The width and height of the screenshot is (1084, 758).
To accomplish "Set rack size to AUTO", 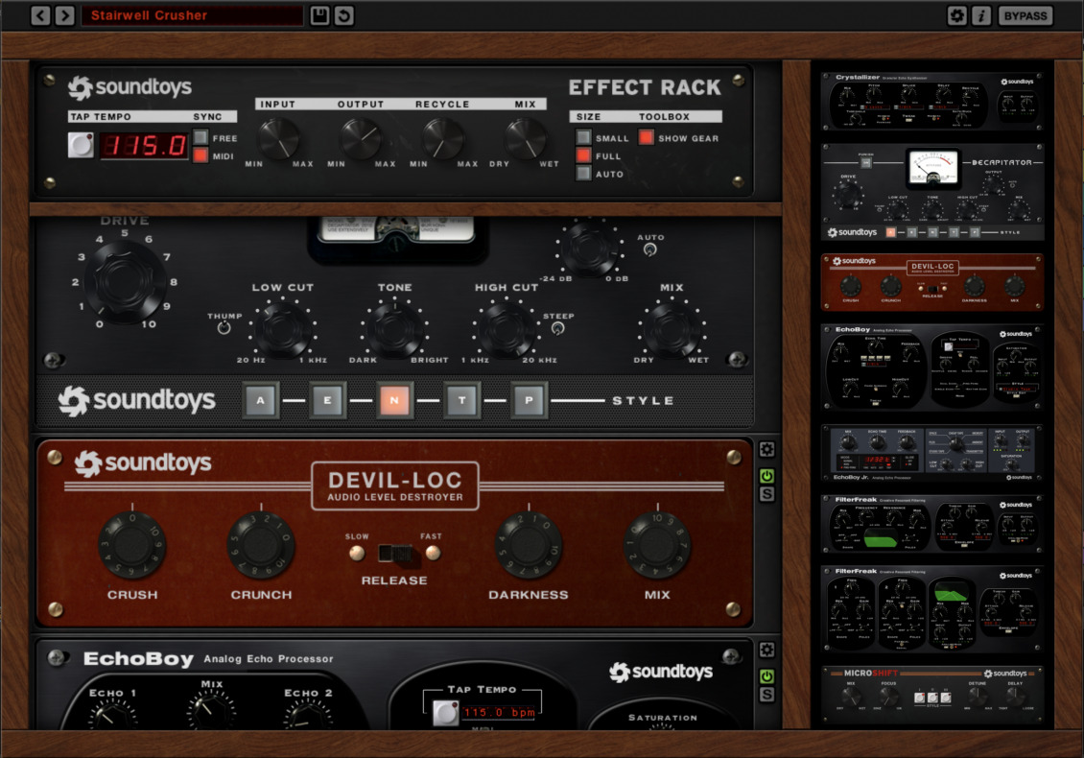I will point(583,173).
